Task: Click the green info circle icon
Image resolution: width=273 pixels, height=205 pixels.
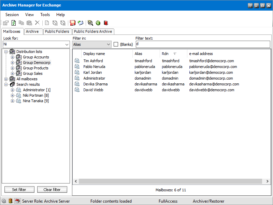Action: click(98, 23)
